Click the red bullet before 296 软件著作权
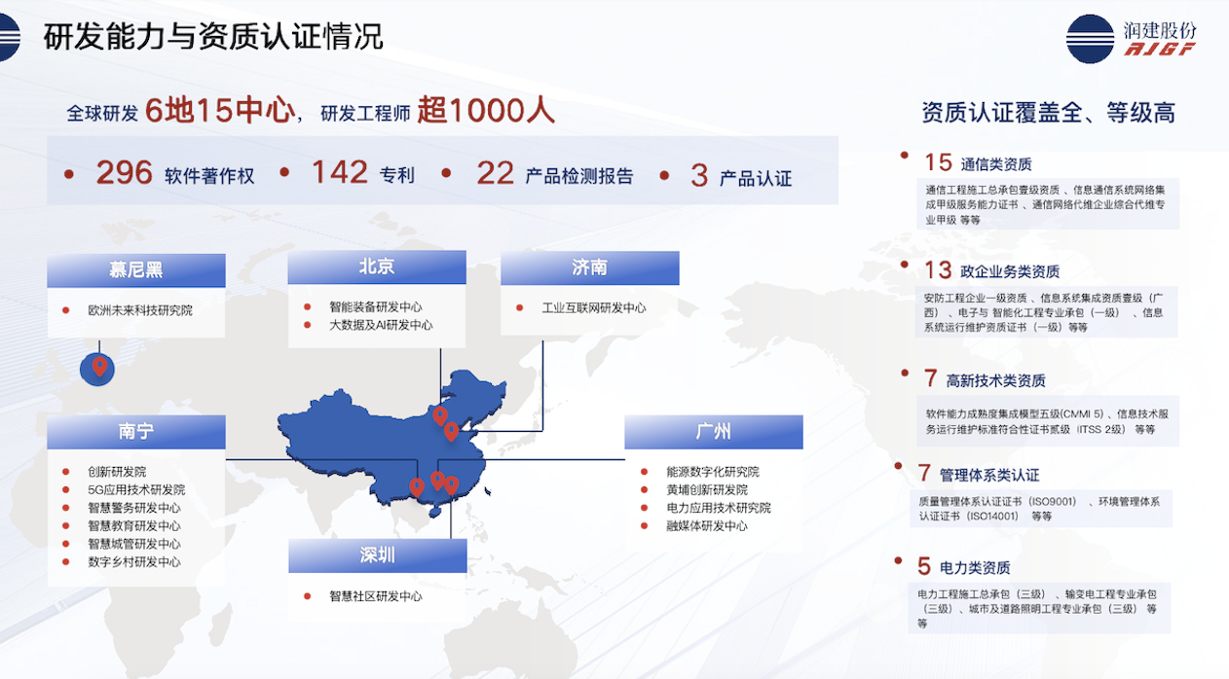1229x679 pixels. [69, 175]
